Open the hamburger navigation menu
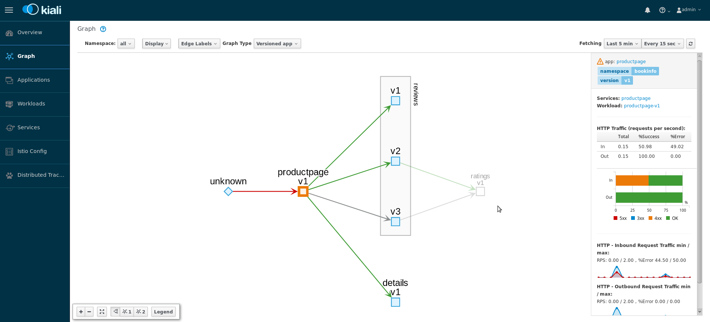Image resolution: width=710 pixels, height=322 pixels. (9, 10)
